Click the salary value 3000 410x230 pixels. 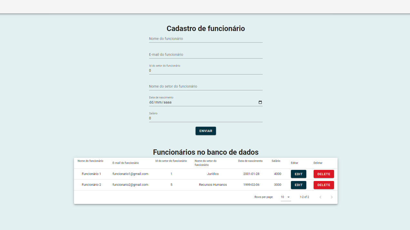coord(278,185)
